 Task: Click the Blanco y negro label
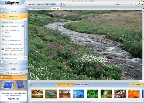(x=11, y=58)
